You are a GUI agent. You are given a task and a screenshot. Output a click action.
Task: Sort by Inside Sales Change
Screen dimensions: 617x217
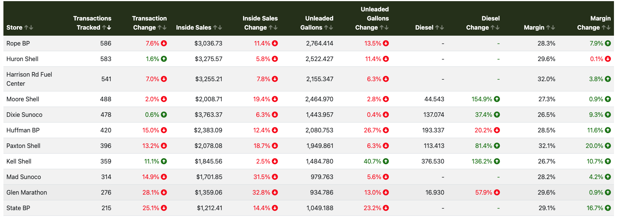(273, 28)
